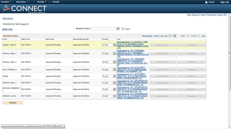The height and width of the screenshot is (129, 231).
Task: Open FormApproval 341 PROBPERIOD Probation Report link
Action: (132, 89)
